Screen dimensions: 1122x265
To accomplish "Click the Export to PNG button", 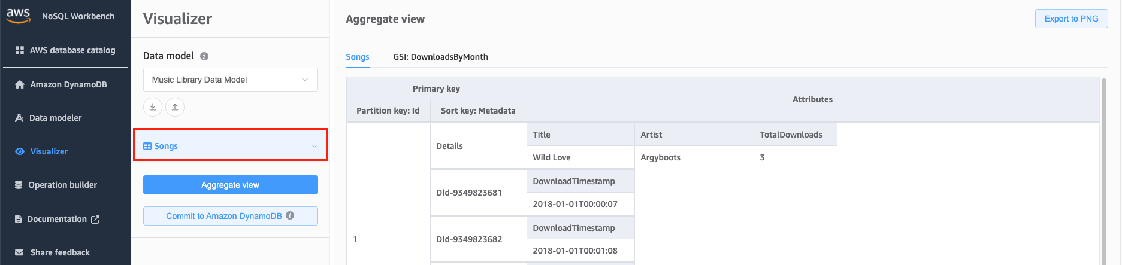I will tap(1071, 19).
